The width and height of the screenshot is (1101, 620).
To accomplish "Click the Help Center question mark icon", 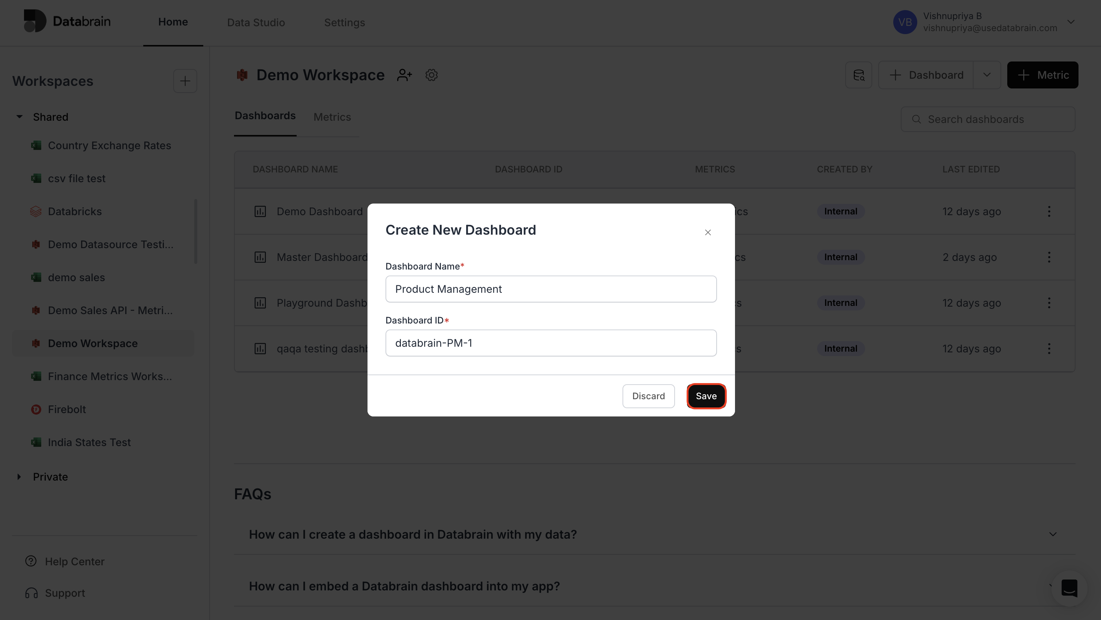I will point(31,561).
